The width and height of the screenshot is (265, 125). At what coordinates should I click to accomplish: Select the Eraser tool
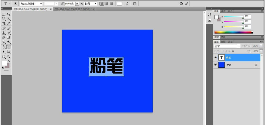3,37
